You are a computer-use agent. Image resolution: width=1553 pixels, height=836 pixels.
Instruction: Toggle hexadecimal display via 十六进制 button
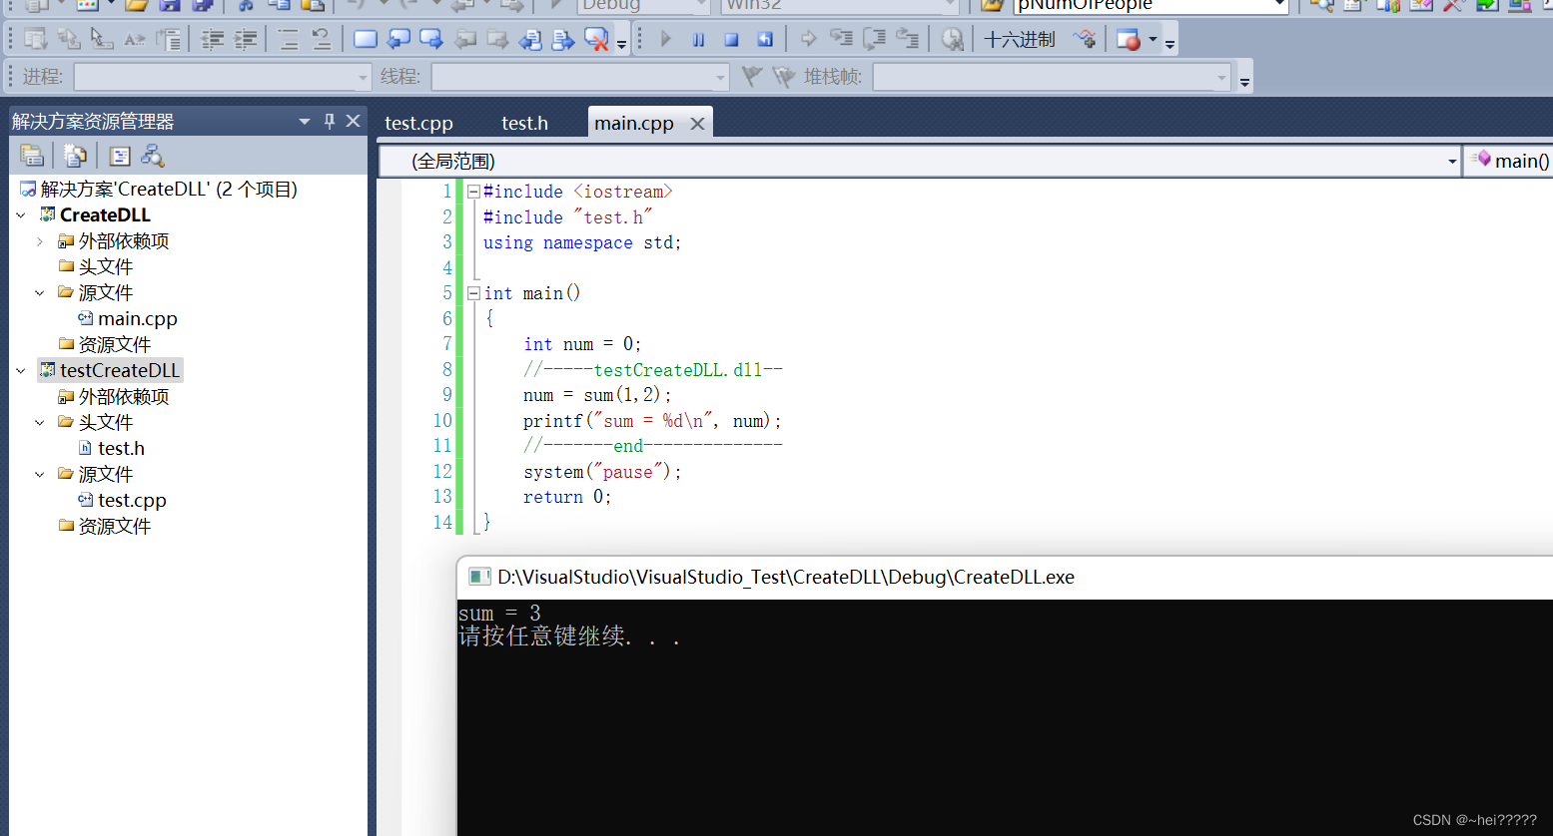point(1018,38)
